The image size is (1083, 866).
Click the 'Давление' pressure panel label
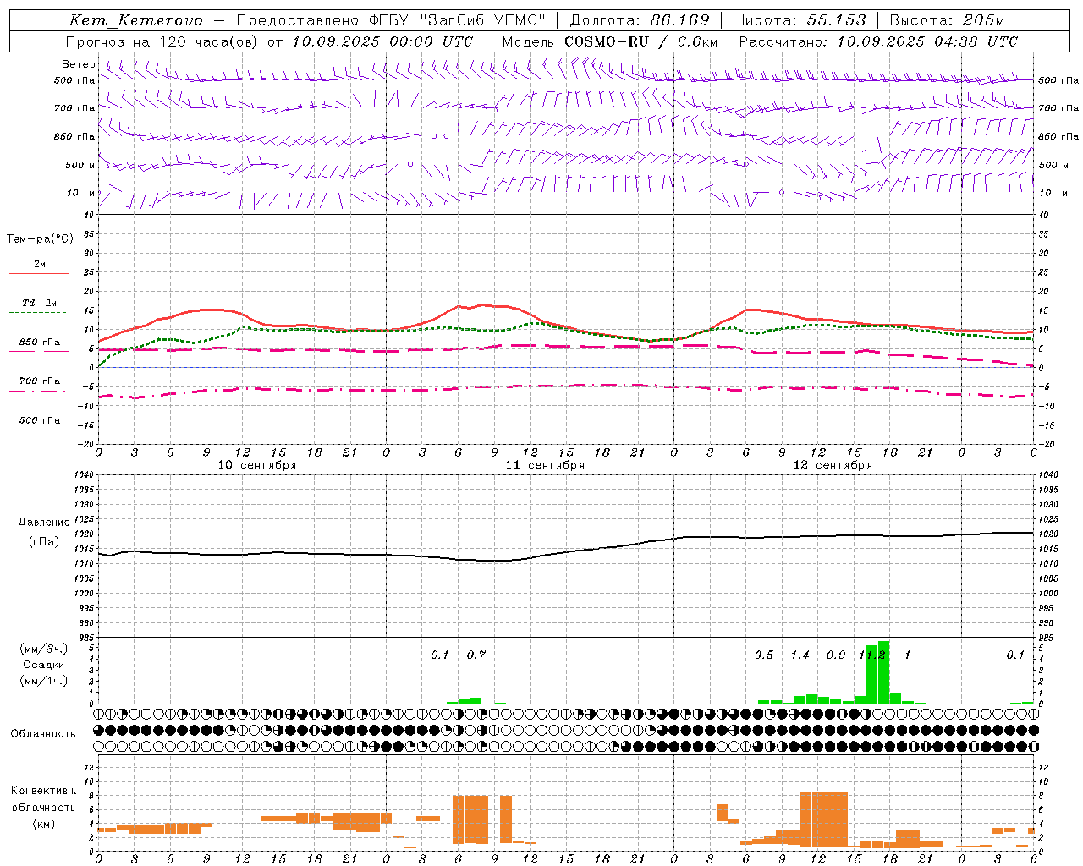[44, 523]
